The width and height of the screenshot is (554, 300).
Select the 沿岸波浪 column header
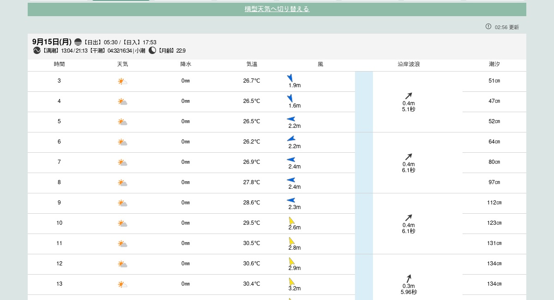(409, 65)
